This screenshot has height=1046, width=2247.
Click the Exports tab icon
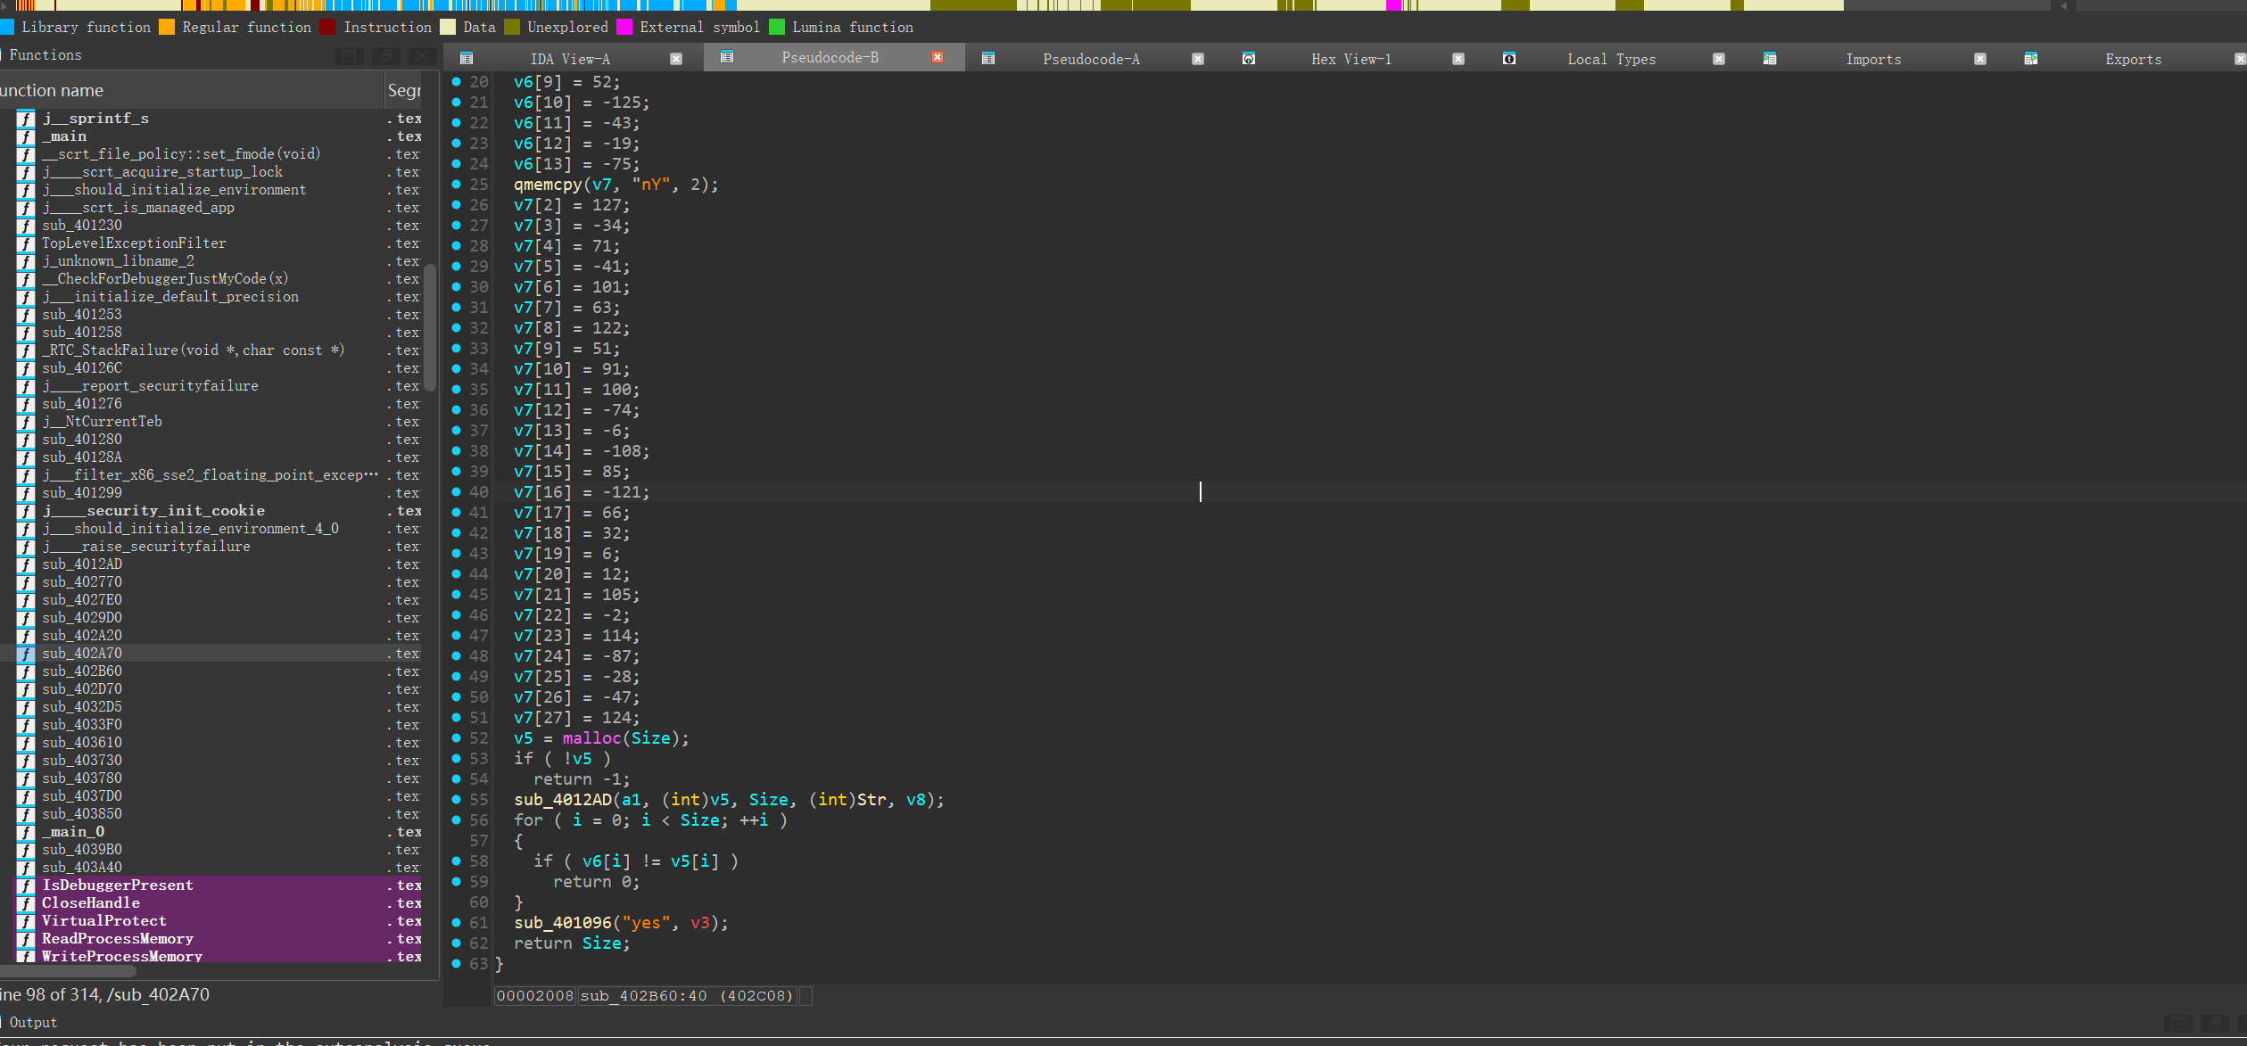click(x=2031, y=59)
